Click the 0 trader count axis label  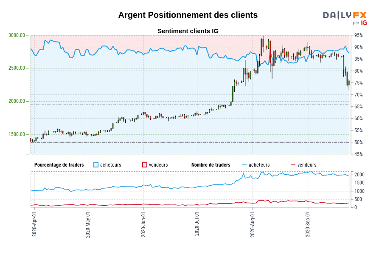pos(356,207)
